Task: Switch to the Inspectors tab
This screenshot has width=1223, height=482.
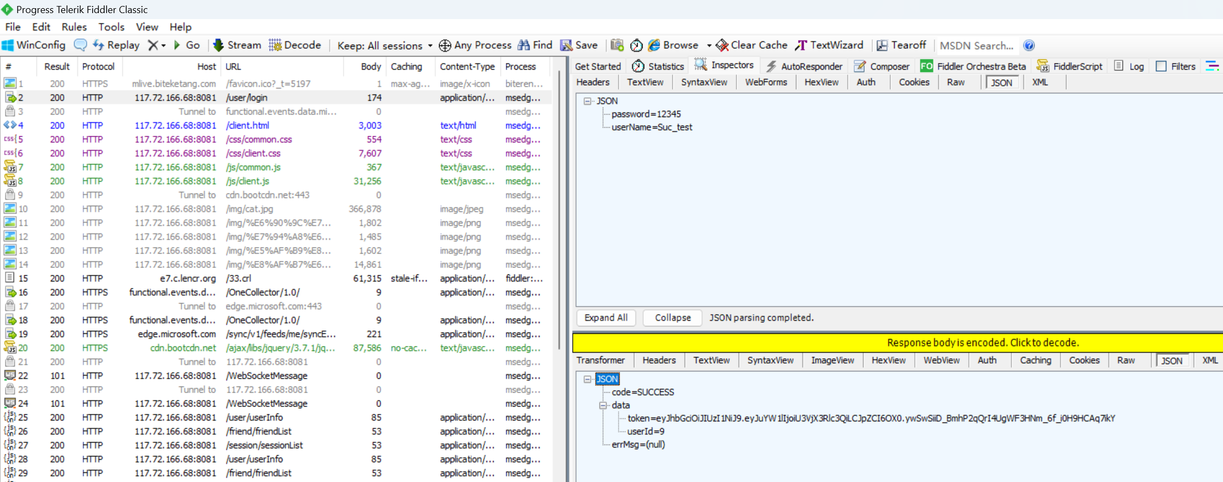Action: [724, 65]
